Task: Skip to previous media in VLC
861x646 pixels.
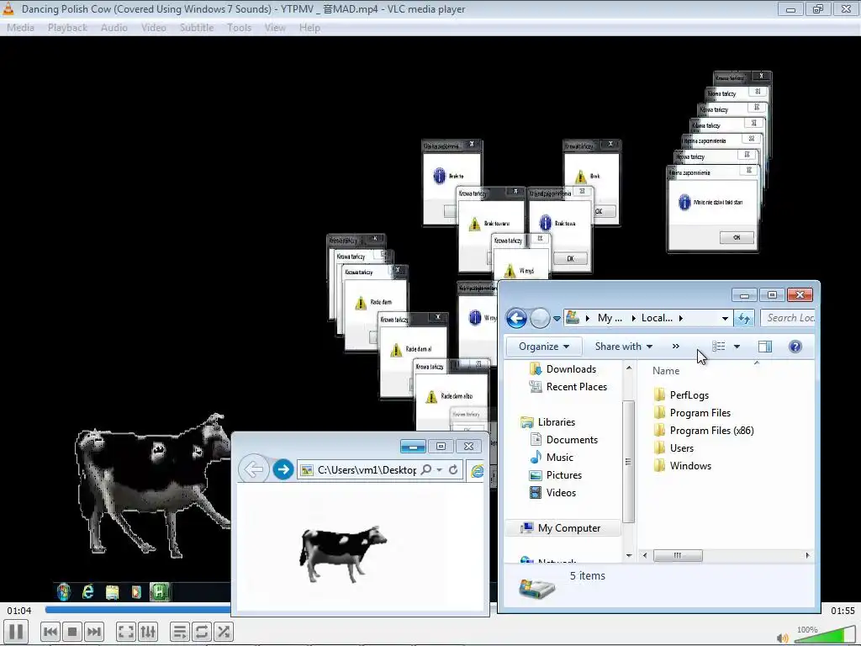Action: click(x=50, y=632)
